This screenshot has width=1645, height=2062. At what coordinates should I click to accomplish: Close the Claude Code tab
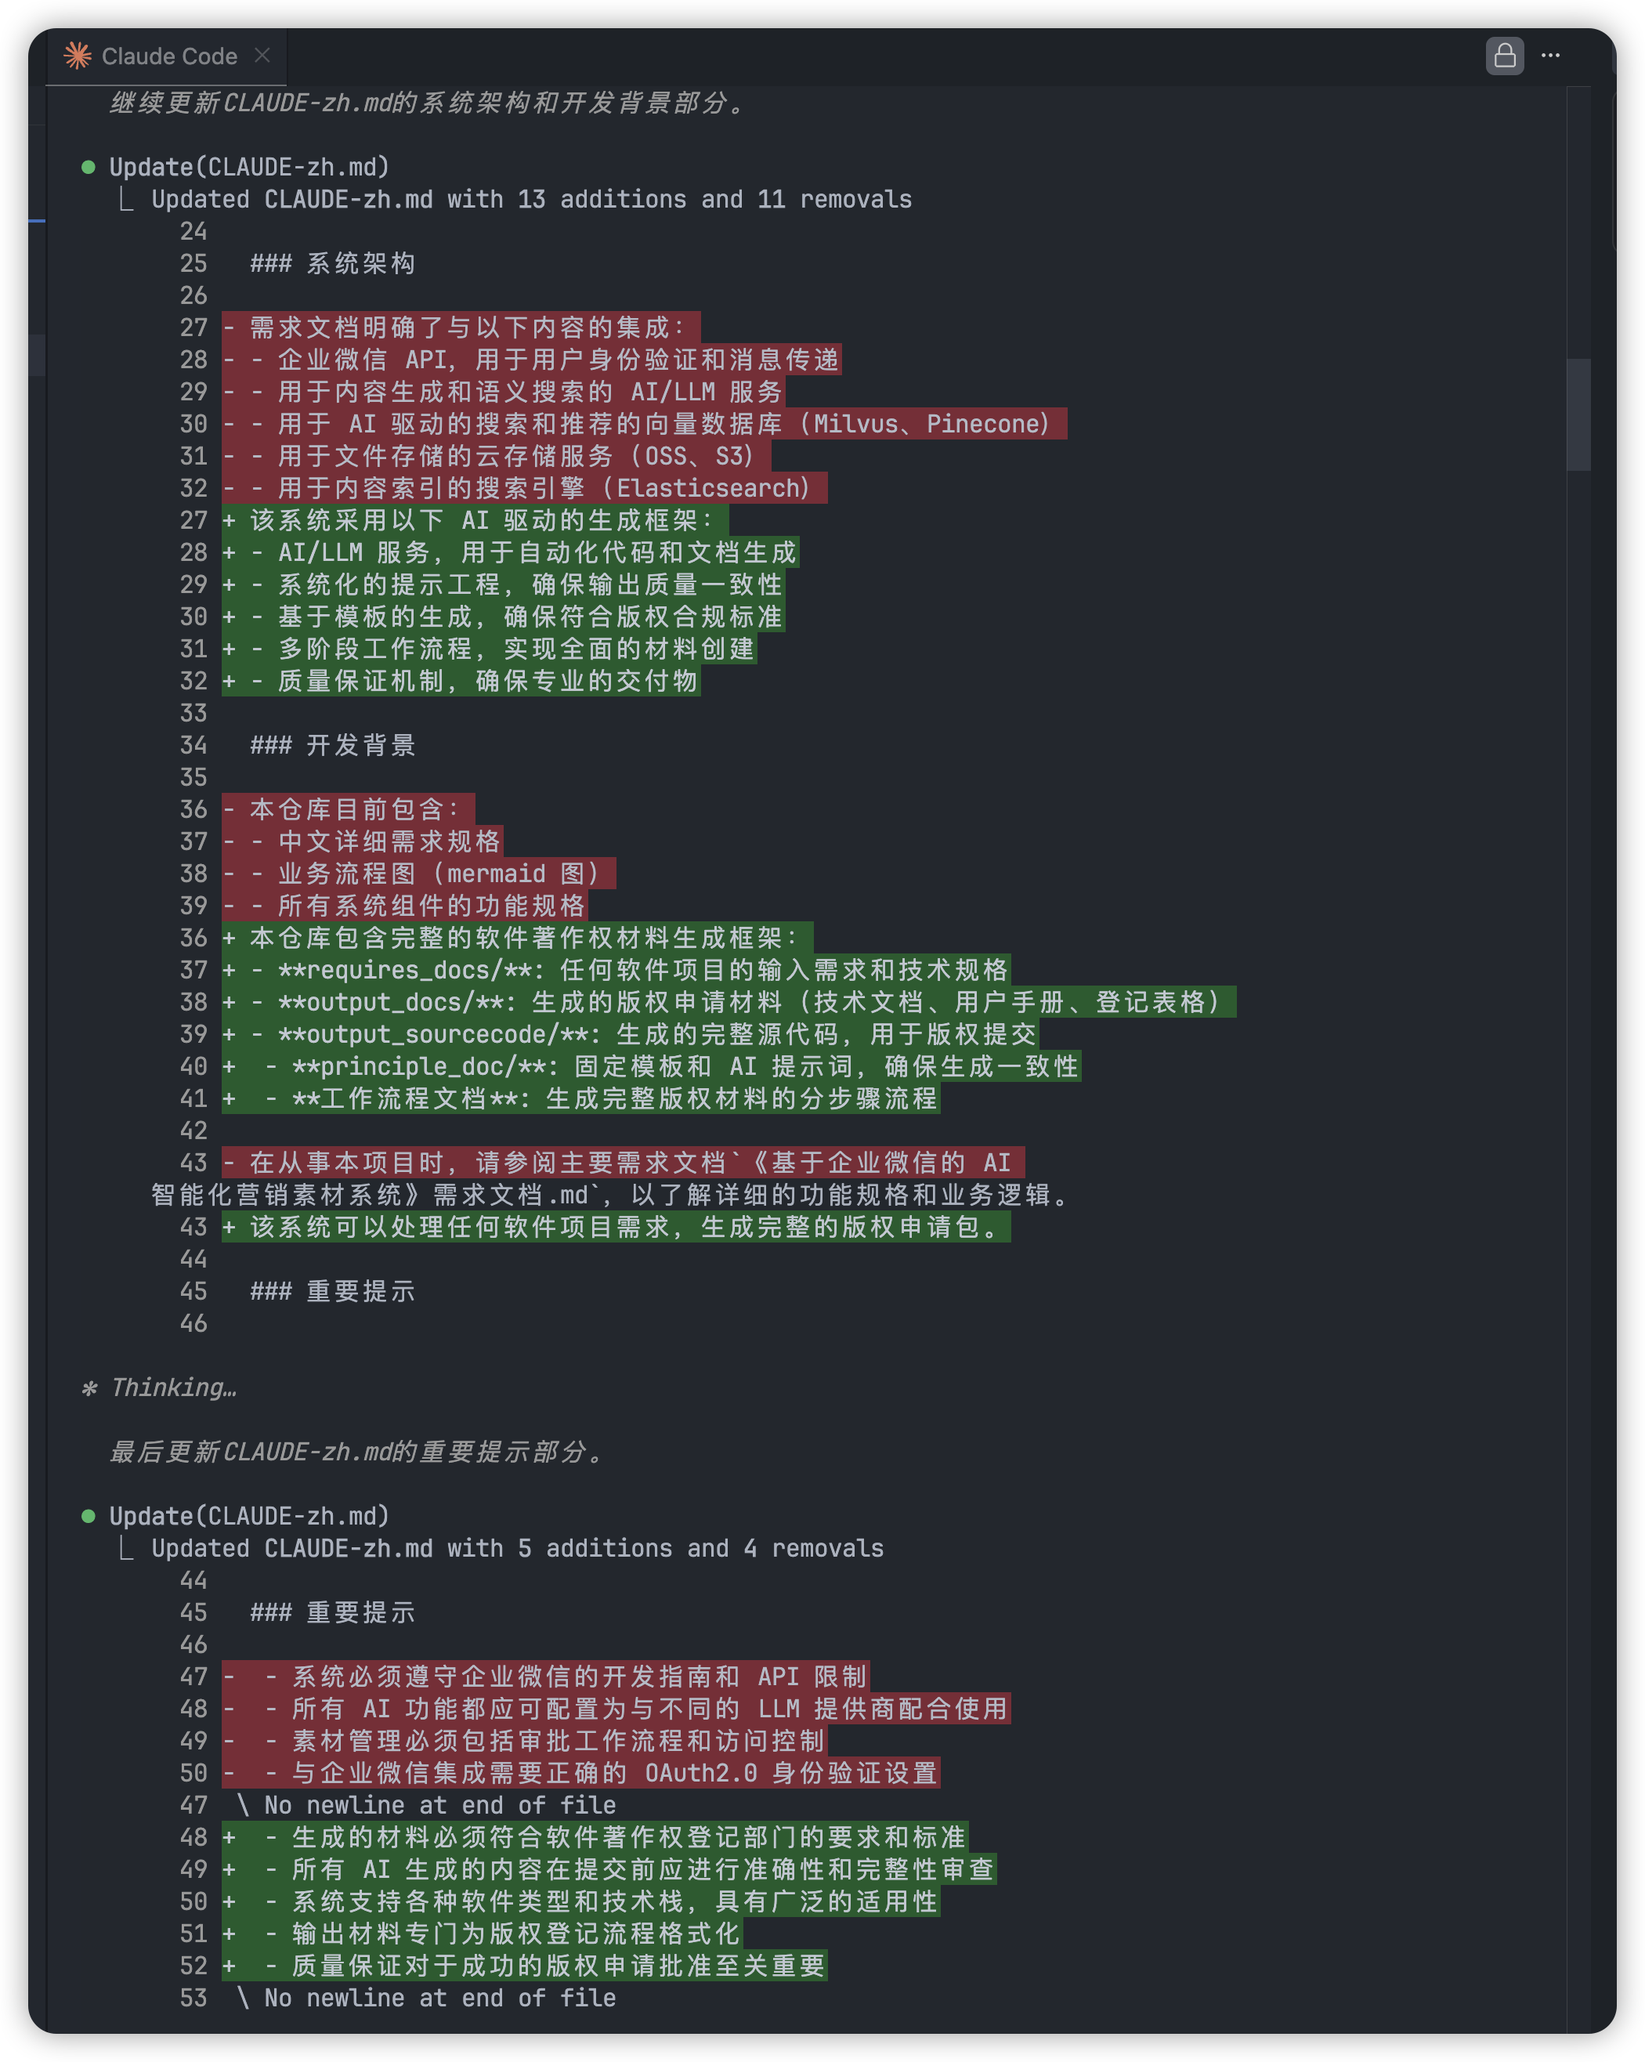point(262,56)
